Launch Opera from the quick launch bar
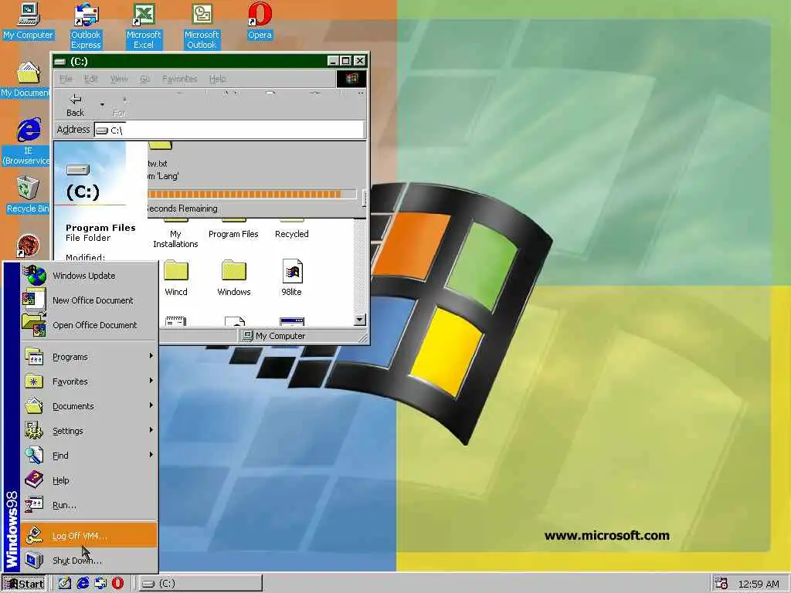The width and height of the screenshot is (791, 593). 117,583
